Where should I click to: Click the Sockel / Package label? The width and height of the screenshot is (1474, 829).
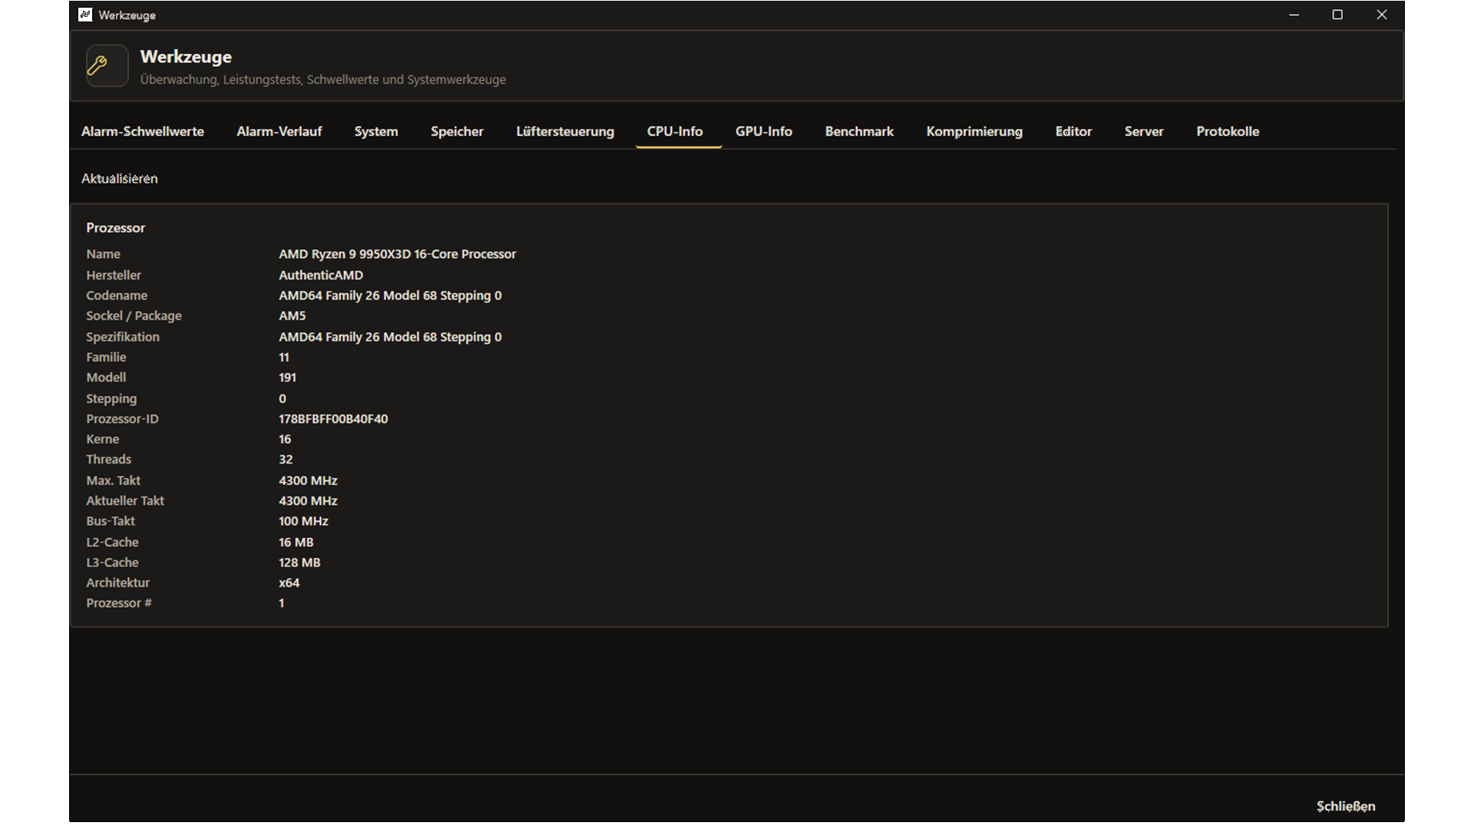coord(134,315)
